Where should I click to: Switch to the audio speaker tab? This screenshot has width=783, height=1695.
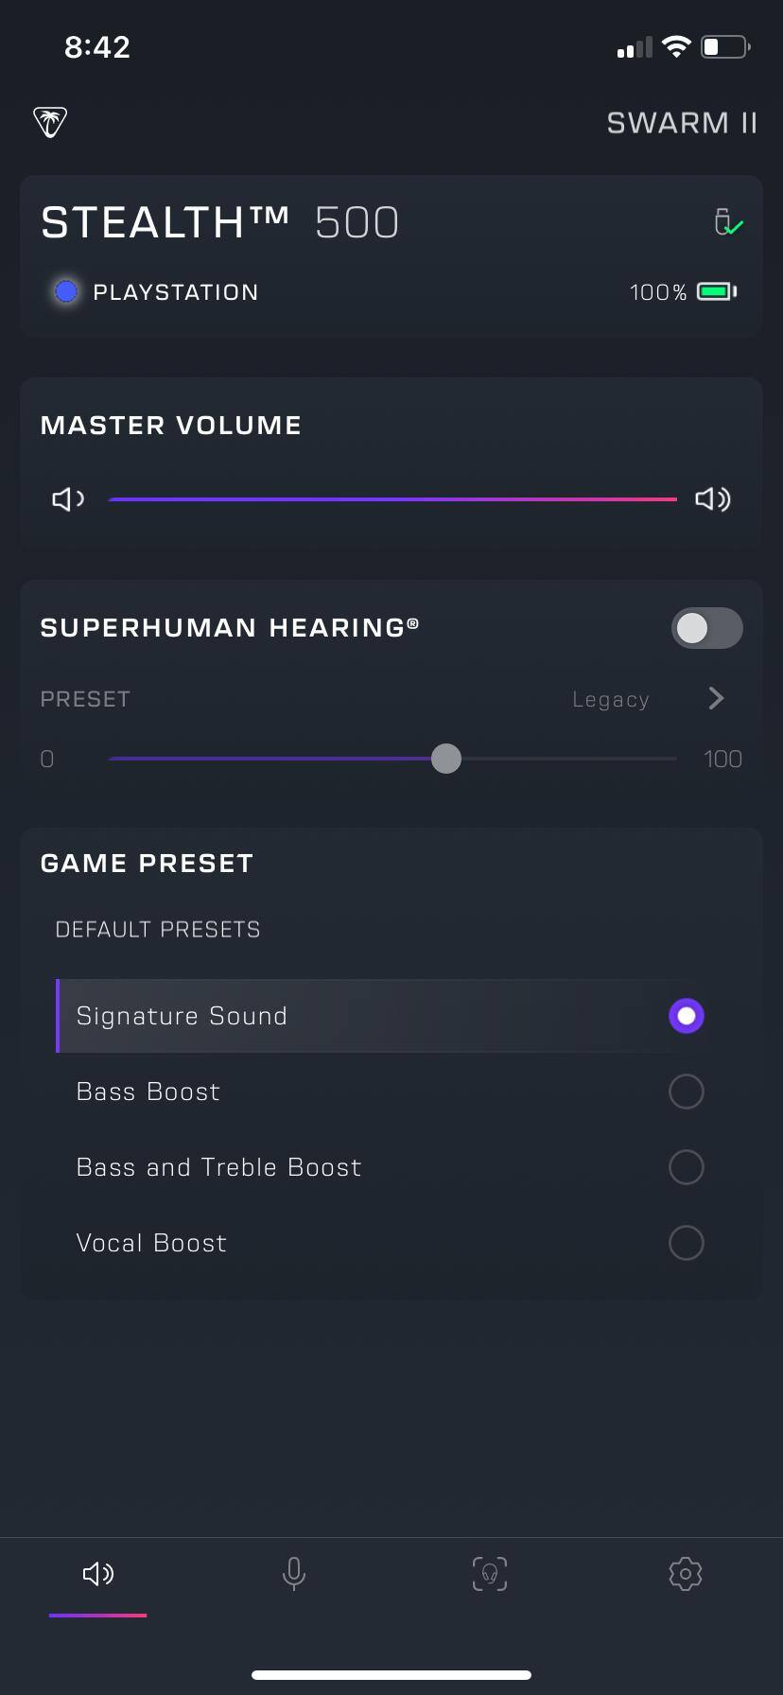(98, 1573)
